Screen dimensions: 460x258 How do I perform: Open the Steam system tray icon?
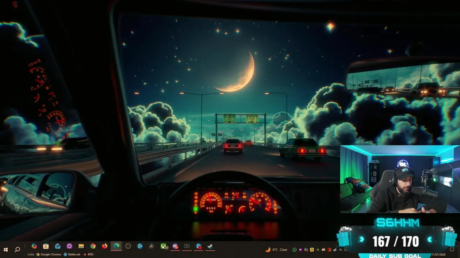click(335, 250)
